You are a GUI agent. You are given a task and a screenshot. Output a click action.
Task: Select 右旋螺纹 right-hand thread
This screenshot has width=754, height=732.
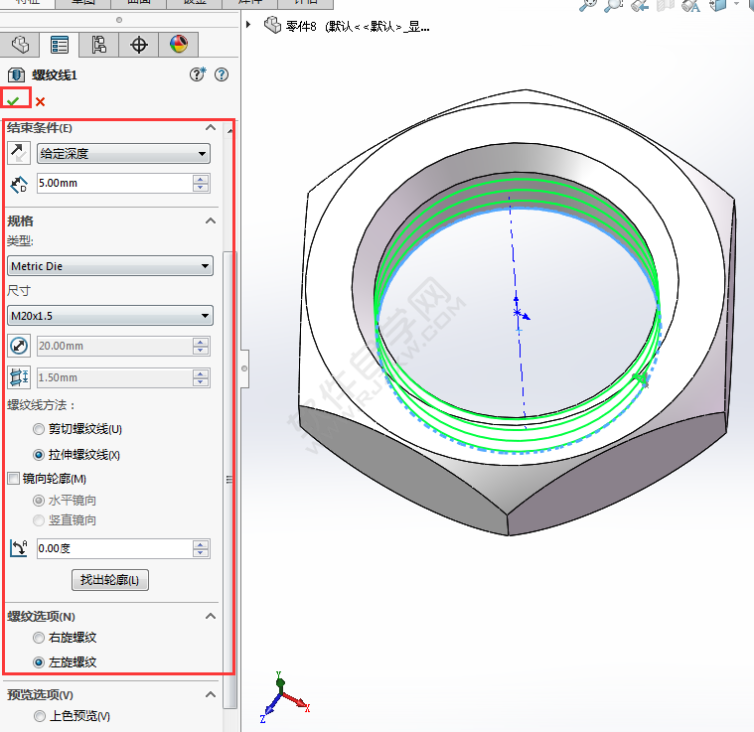click(39, 638)
